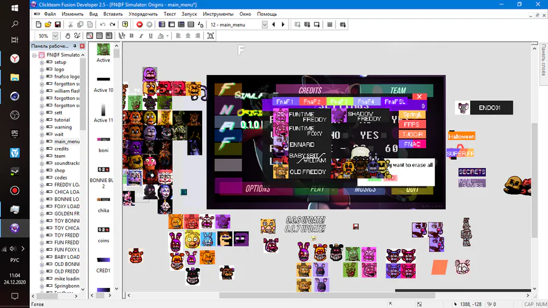Expand the TOY CHICA frame node
The width and height of the screenshot is (548, 308).
pos(41,228)
